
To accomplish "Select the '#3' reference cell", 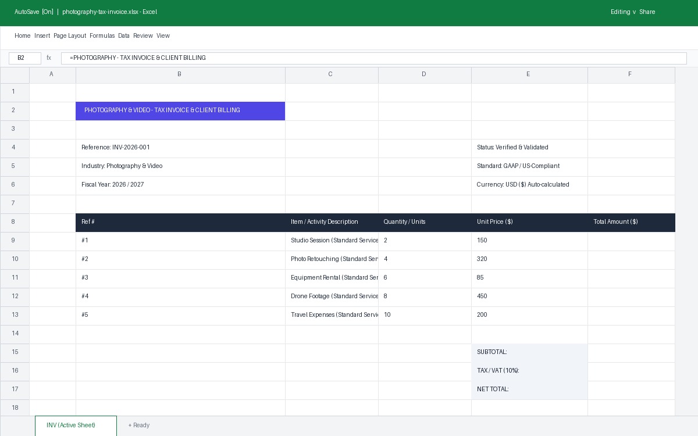I will [x=180, y=278].
